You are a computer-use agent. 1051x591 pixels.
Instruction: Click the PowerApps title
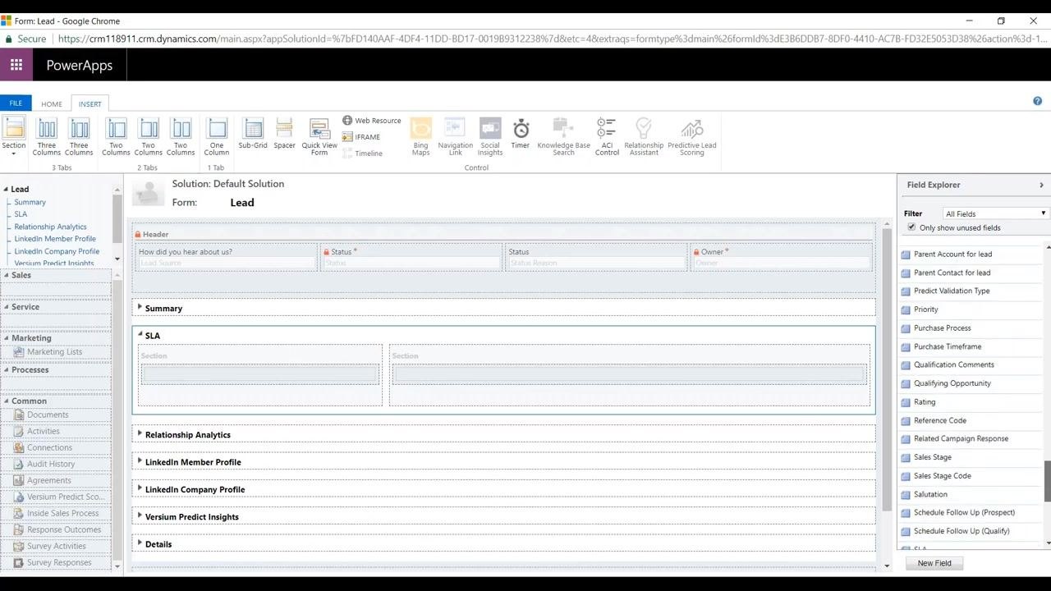tap(80, 65)
